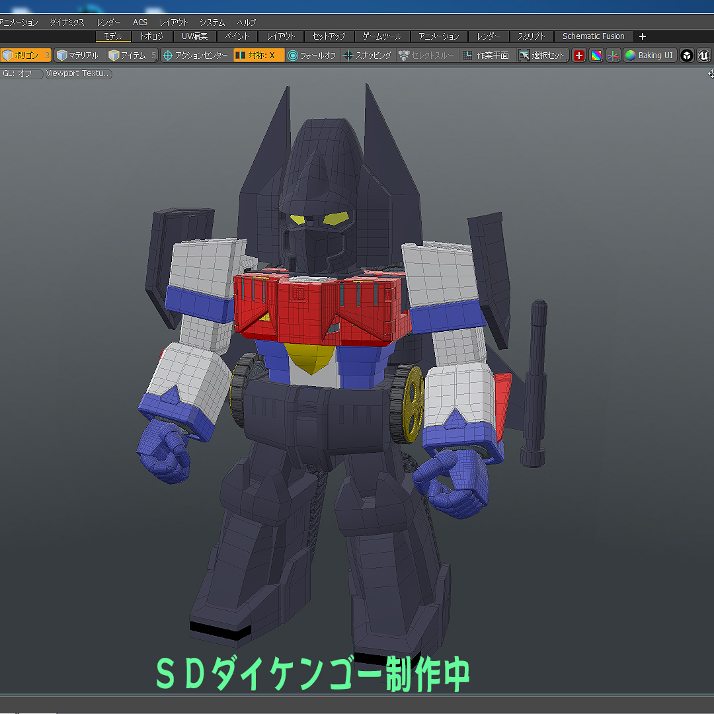
Task: Open the Baking UI button
Action: click(650, 55)
